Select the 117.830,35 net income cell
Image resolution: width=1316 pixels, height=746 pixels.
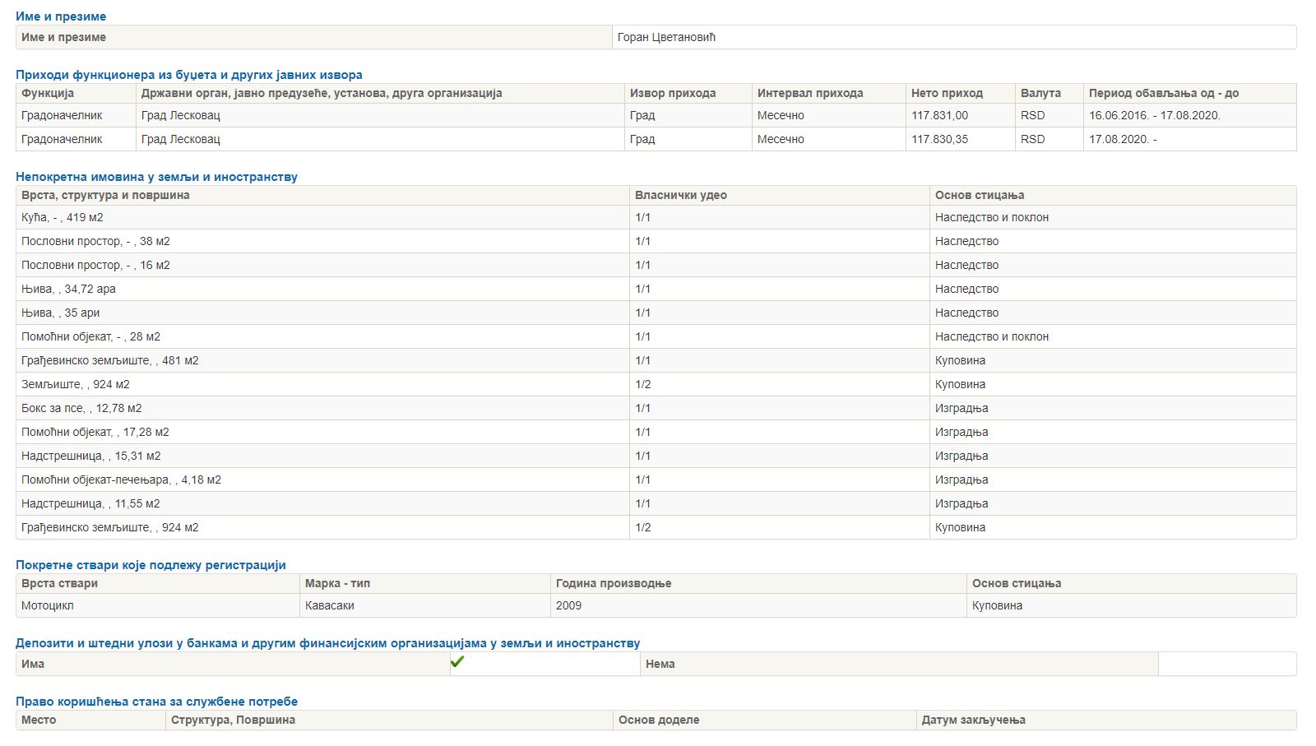tap(939, 139)
